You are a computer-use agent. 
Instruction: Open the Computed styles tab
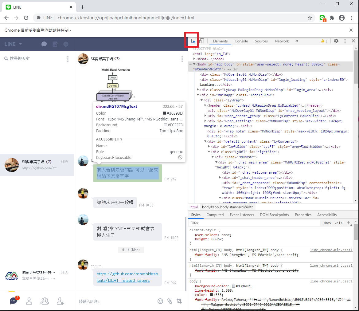[215, 215]
